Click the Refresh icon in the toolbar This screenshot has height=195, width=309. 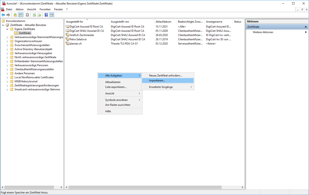pyautogui.click(x=34, y=14)
